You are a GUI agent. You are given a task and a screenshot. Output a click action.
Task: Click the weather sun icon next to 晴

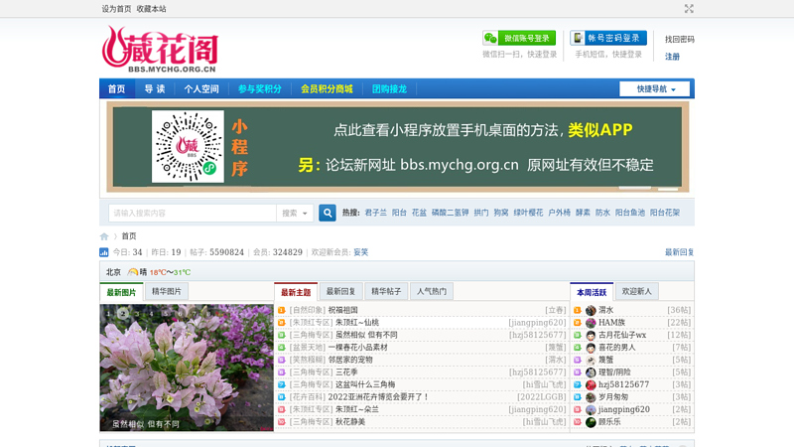[x=133, y=272]
